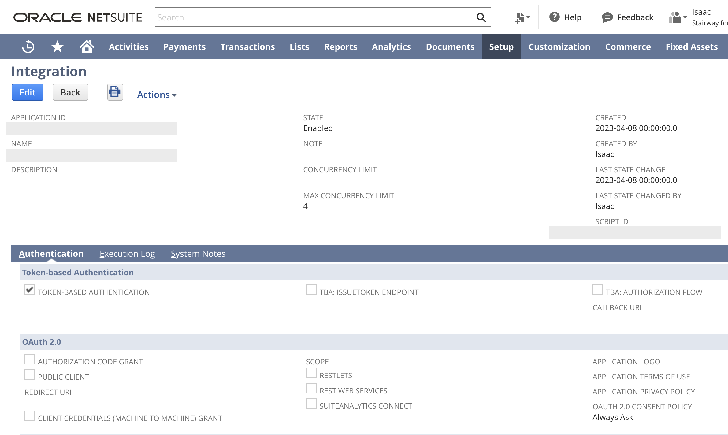Click the Shortcuts star icon
The height and width of the screenshot is (435, 728).
pyautogui.click(x=57, y=47)
